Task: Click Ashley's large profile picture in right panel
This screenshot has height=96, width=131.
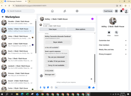Action: [113, 21]
